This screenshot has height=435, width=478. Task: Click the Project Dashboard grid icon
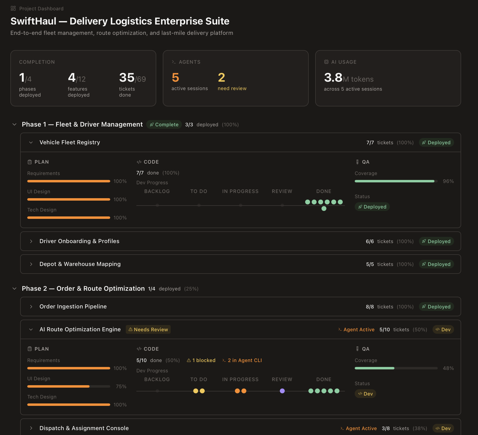(x=13, y=8)
